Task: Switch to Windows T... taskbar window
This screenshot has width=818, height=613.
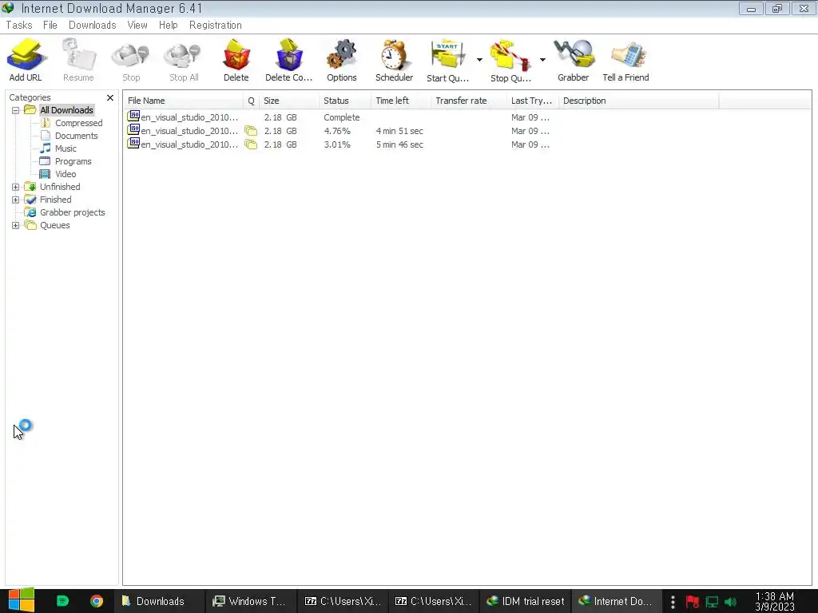Action: pos(250,601)
